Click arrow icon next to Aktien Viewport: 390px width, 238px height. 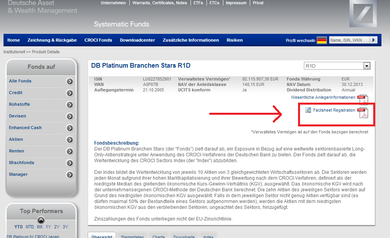pyautogui.click(x=70, y=140)
